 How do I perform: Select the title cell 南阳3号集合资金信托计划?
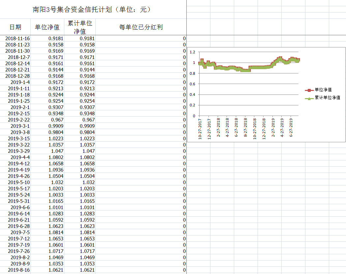pyautogui.click(x=93, y=9)
